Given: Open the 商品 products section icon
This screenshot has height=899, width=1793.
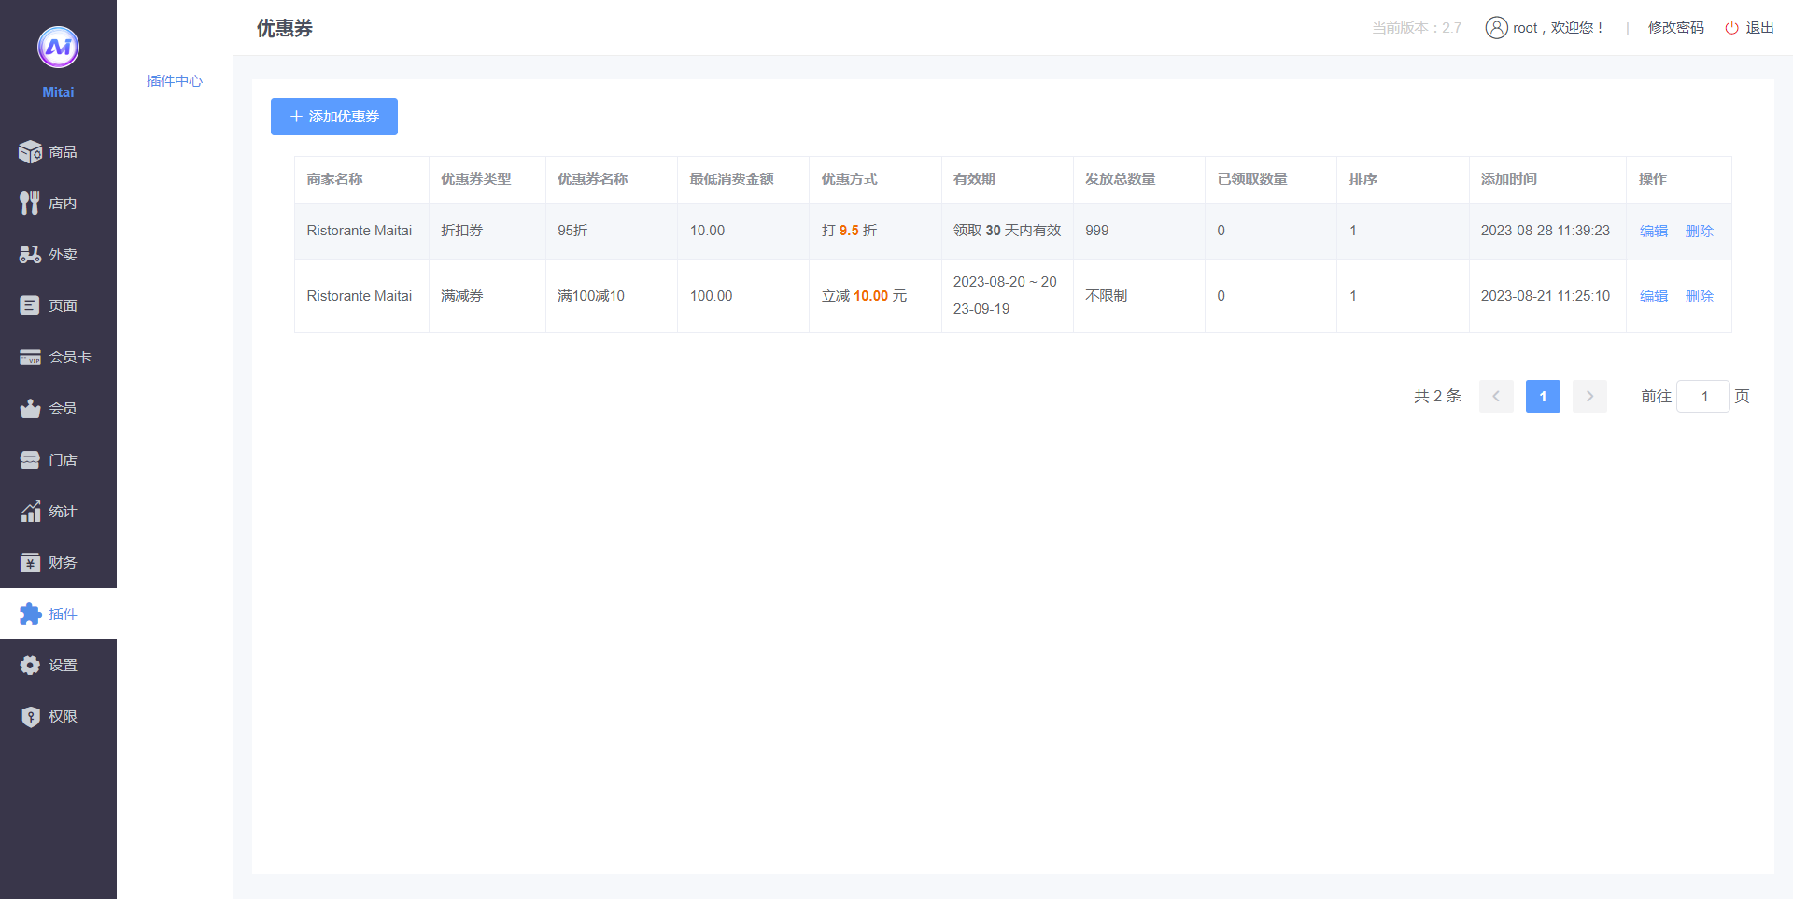Looking at the screenshot, I should [30, 152].
